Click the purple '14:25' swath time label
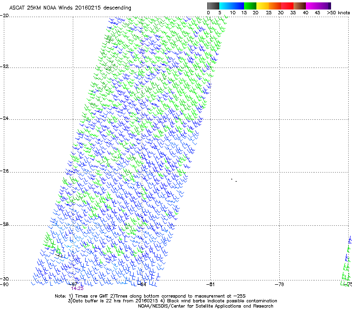Screen dimensions: 352x309 (x=77, y=289)
